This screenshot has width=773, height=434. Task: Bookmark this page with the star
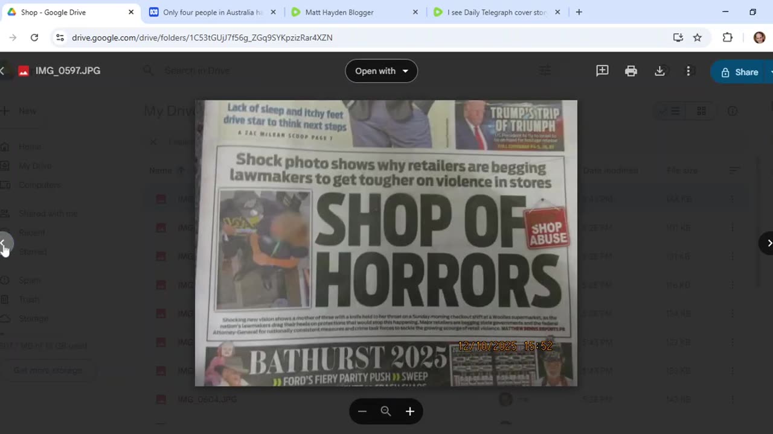tap(698, 37)
